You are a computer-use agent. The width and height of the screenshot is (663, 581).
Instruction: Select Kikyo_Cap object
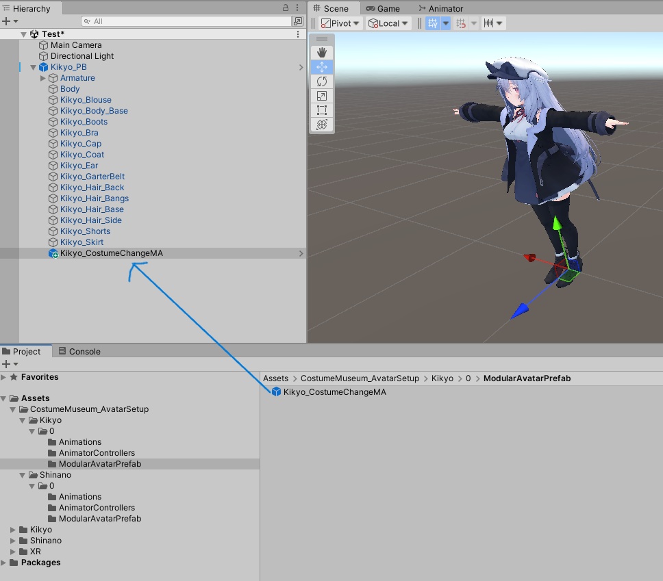(81, 144)
